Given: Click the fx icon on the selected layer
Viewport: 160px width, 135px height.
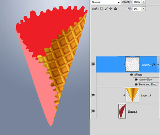Looking at the screenshot, I should (154, 64).
